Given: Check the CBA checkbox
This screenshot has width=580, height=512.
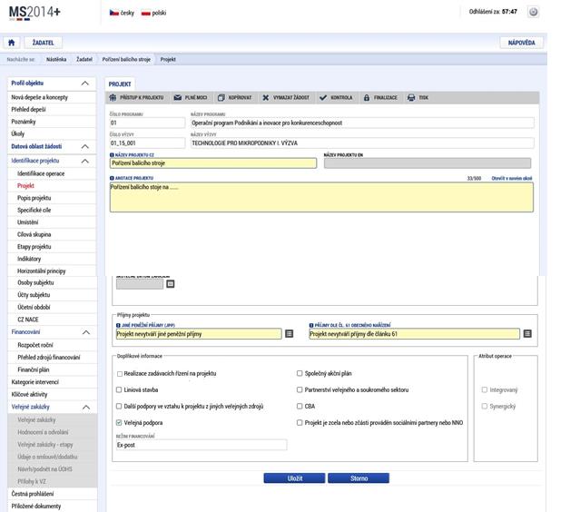Looking at the screenshot, I should pos(300,406).
